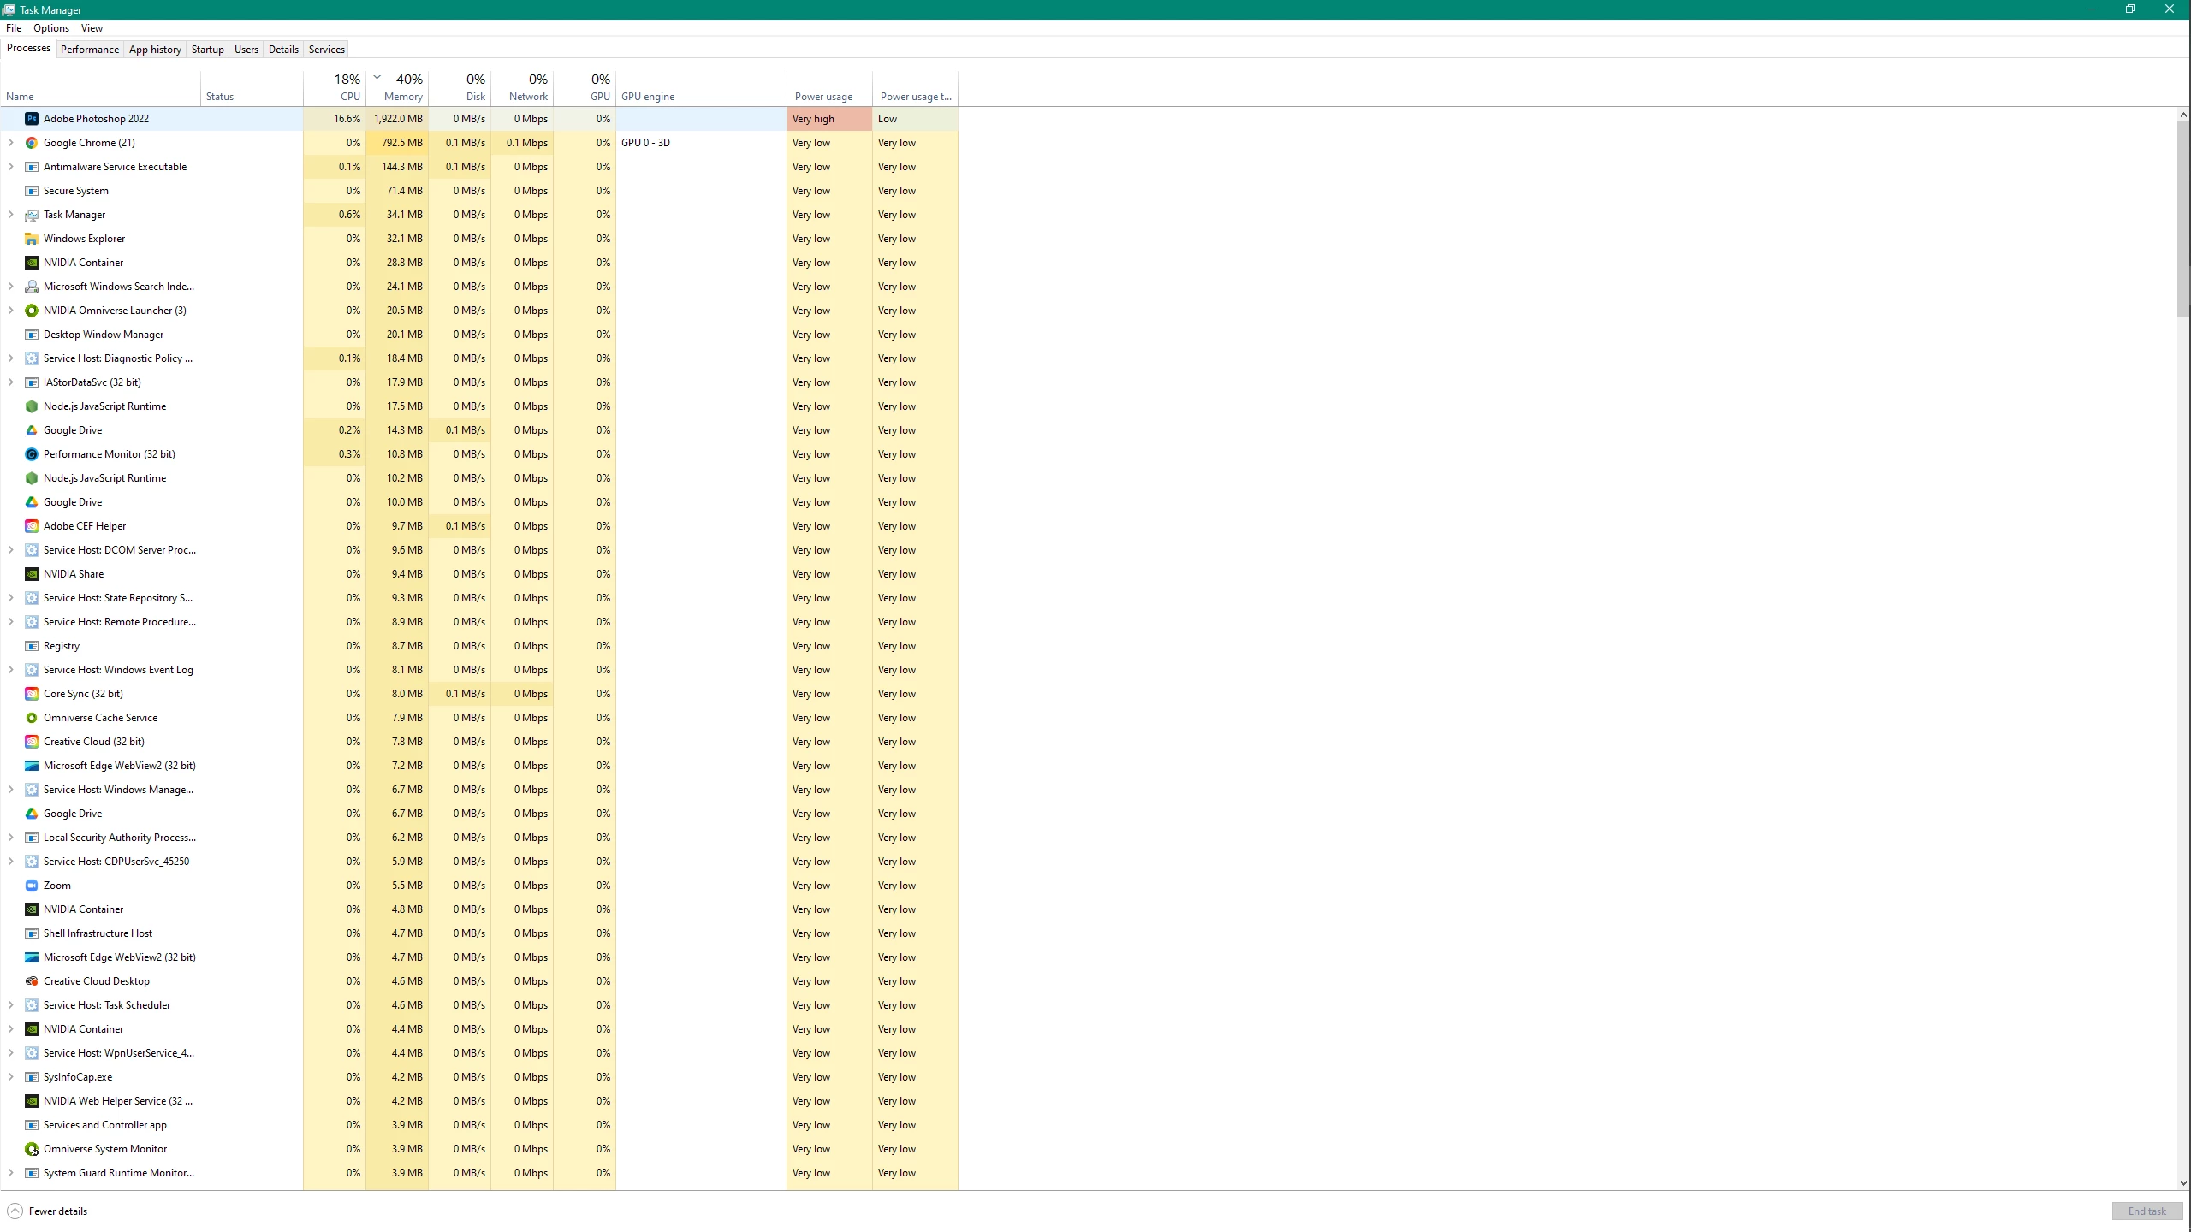Click the Performance Monitor (32 bit) icon
The width and height of the screenshot is (2191, 1232).
click(32, 454)
